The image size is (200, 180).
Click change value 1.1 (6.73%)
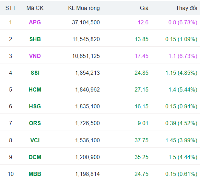point(183,56)
